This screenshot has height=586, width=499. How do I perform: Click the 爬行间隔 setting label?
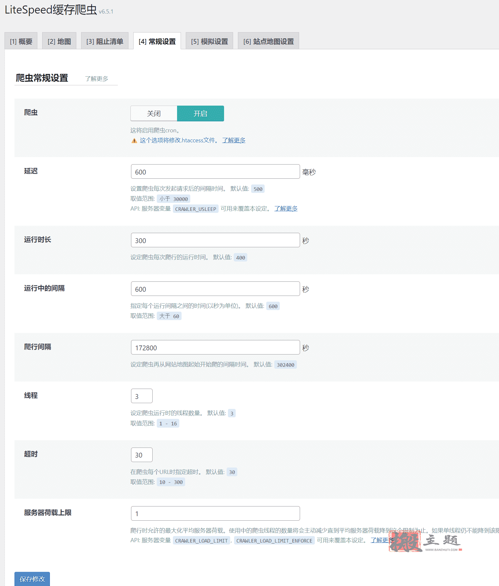(38, 347)
